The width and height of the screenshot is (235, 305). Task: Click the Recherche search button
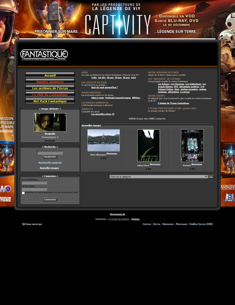[x=50, y=157]
